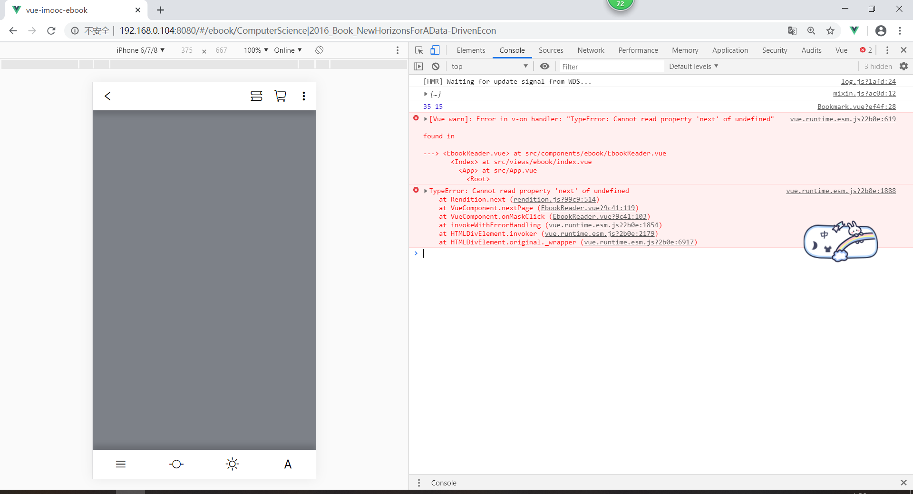This screenshot has width=913, height=494.
Task: Create live expression eye icon
Action: point(545,66)
